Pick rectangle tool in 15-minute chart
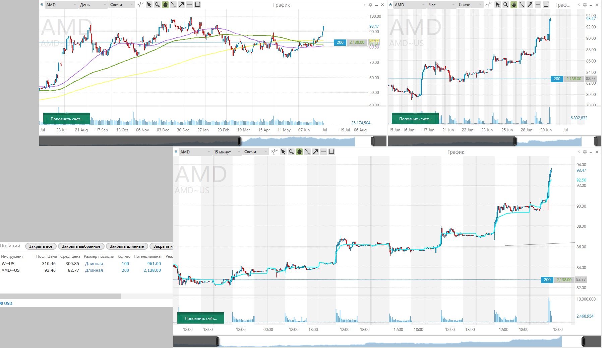This screenshot has width=602, height=348. coord(332,152)
